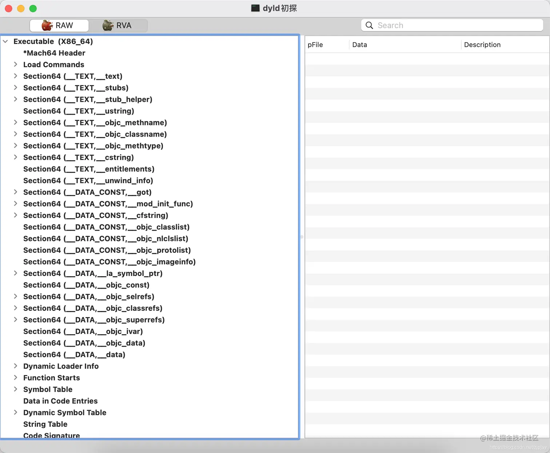This screenshot has width=550, height=453.
Task: Expand the Load Commands node
Action: pos(15,64)
